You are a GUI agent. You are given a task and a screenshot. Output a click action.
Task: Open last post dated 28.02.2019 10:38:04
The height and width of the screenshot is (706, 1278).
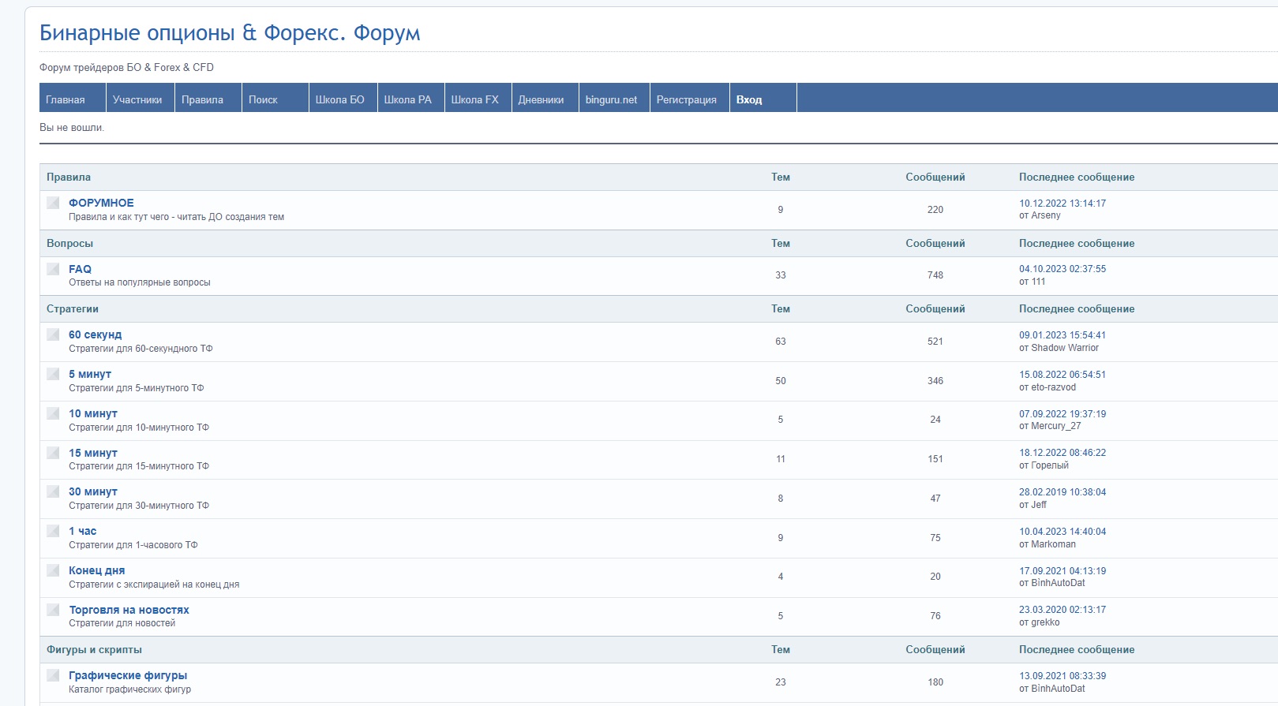coord(1063,492)
